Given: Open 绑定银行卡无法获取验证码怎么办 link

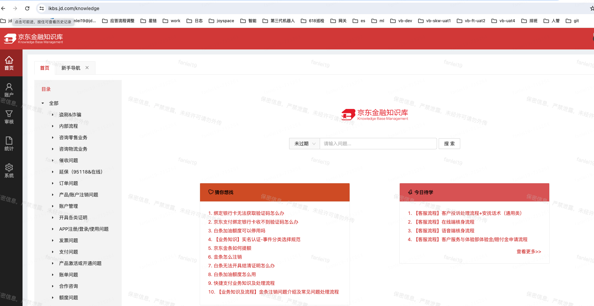Looking at the screenshot, I should (x=249, y=213).
